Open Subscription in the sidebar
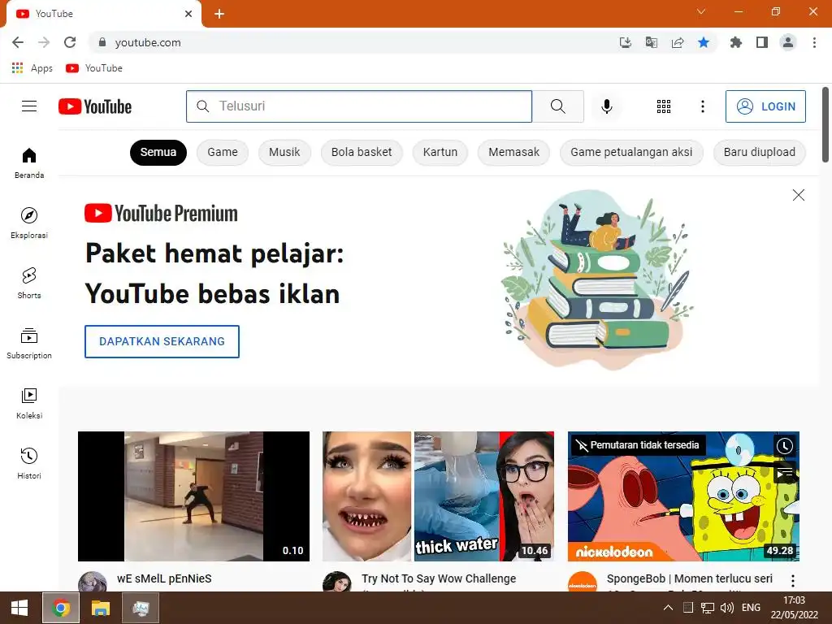 29,344
